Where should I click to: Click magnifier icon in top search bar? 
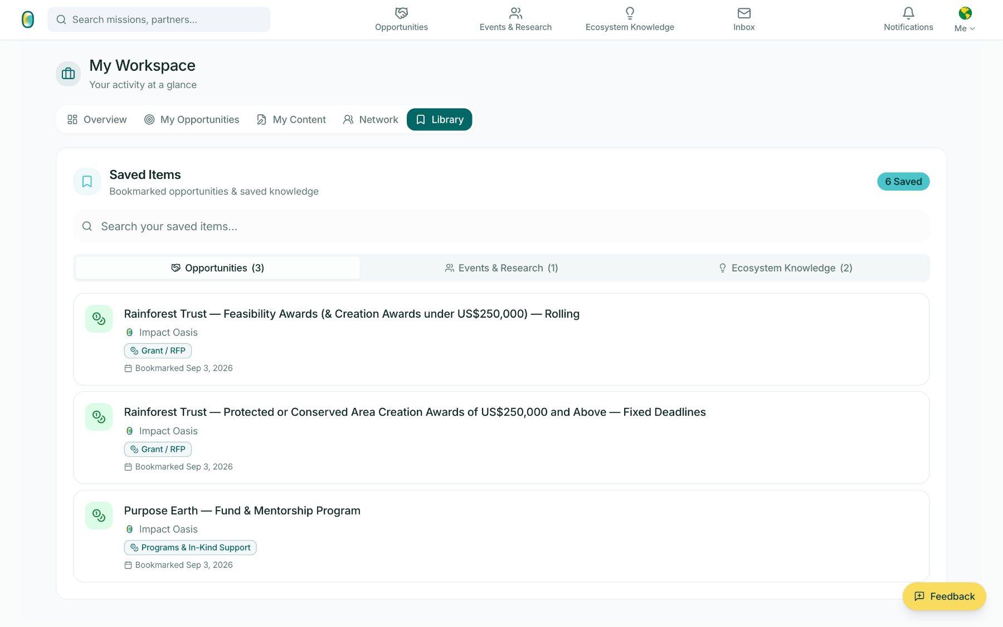click(x=61, y=20)
